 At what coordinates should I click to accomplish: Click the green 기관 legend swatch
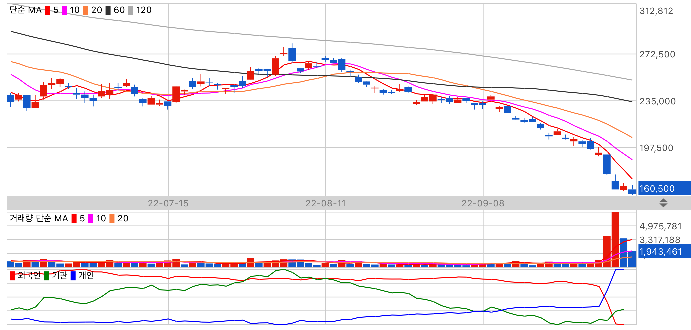(x=47, y=276)
